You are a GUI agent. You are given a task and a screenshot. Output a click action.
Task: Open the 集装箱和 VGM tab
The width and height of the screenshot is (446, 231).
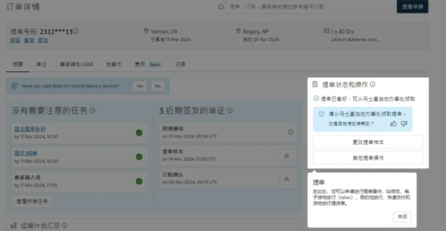pos(76,64)
